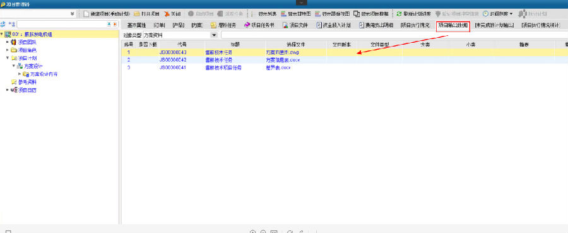Open the 订单 tab
The height and width of the screenshot is (233, 568).
point(160,26)
